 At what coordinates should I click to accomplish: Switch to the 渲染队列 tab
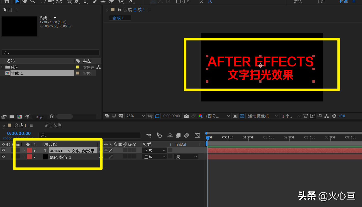(x=53, y=125)
